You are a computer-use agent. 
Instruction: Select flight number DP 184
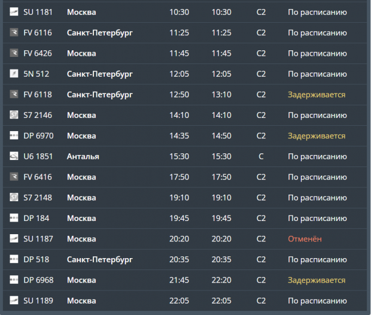click(36, 219)
